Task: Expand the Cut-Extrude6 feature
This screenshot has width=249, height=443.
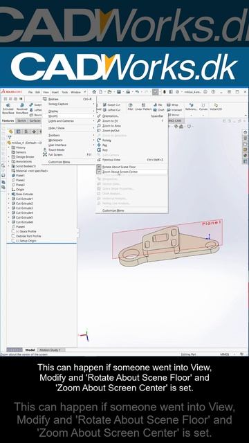Action: pyautogui.click(x=9, y=222)
